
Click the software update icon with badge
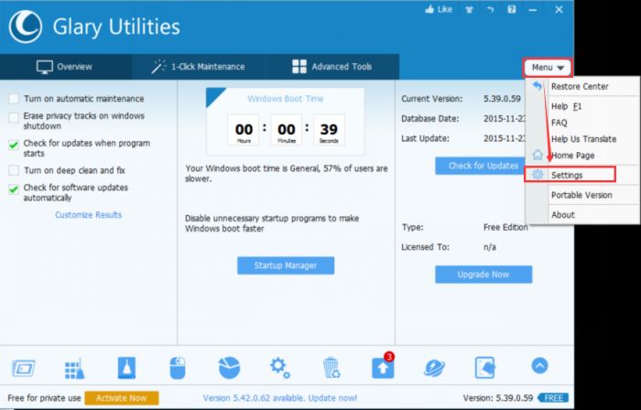(382, 368)
